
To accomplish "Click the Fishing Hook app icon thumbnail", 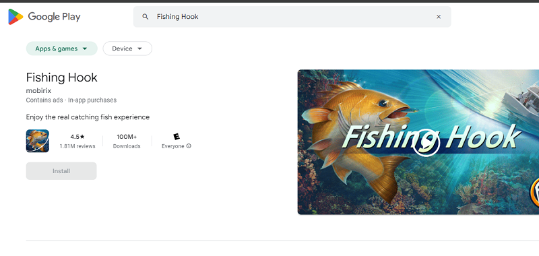I will pyautogui.click(x=38, y=141).
